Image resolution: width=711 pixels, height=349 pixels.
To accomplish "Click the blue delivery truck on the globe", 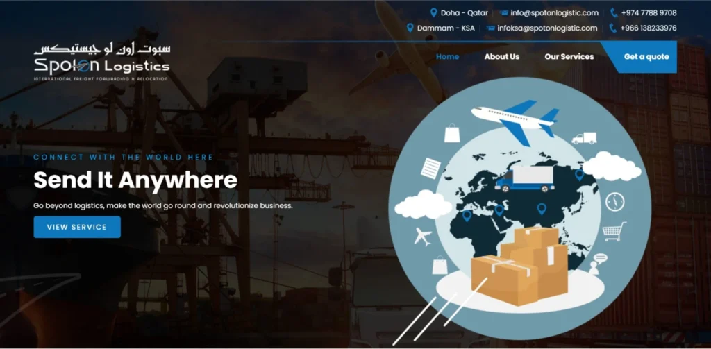I will pyautogui.click(x=525, y=178).
